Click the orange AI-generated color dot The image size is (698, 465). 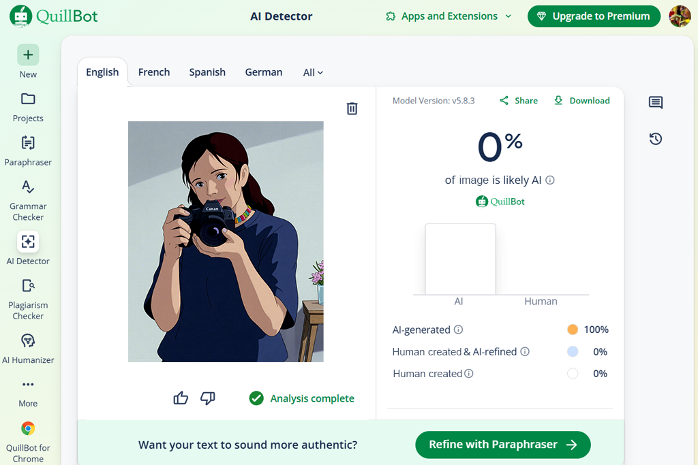[x=573, y=330]
